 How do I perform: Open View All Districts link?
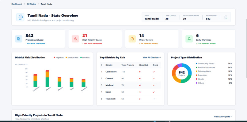coord(152,57)
